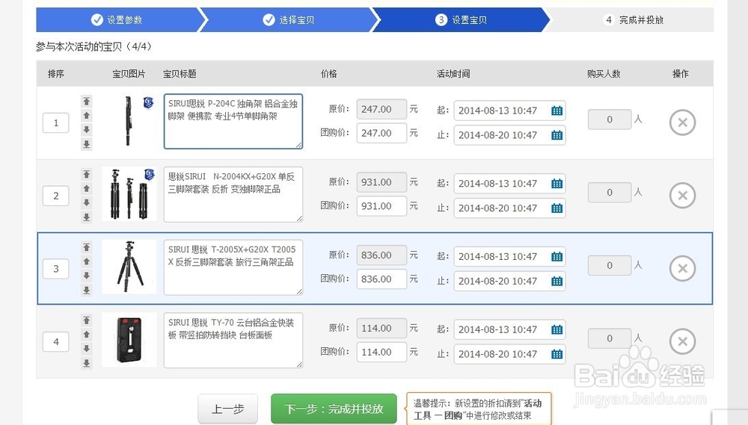Edit sort order field of item 3
The width and height of the screenshot is (748, 425).
pyautogui.click(x=56, y=269)
